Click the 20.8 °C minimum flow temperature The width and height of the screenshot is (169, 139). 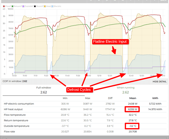(65, 115)
